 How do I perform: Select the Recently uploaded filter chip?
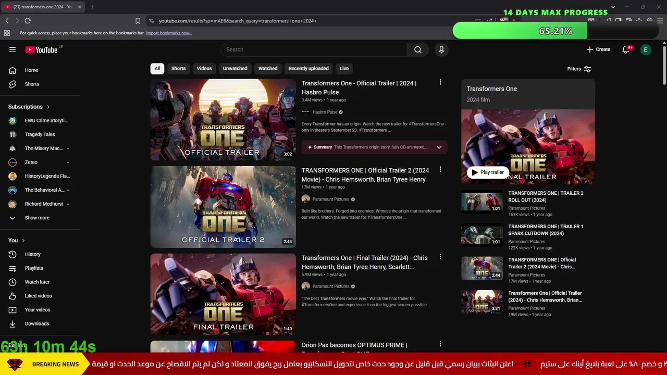(308, 68)
